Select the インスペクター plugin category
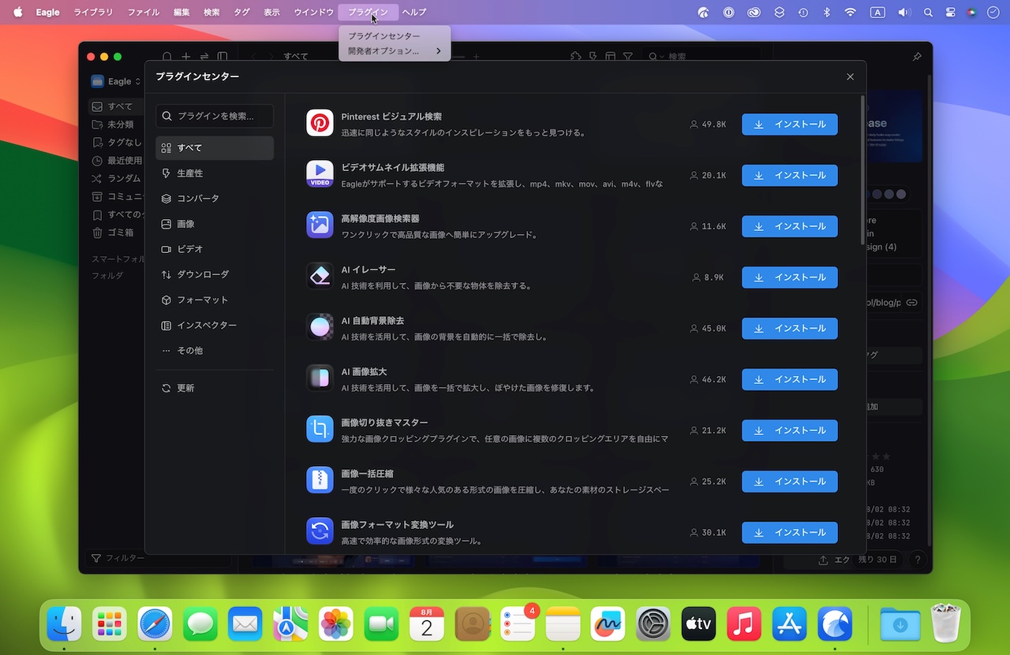 pos(215,326)
